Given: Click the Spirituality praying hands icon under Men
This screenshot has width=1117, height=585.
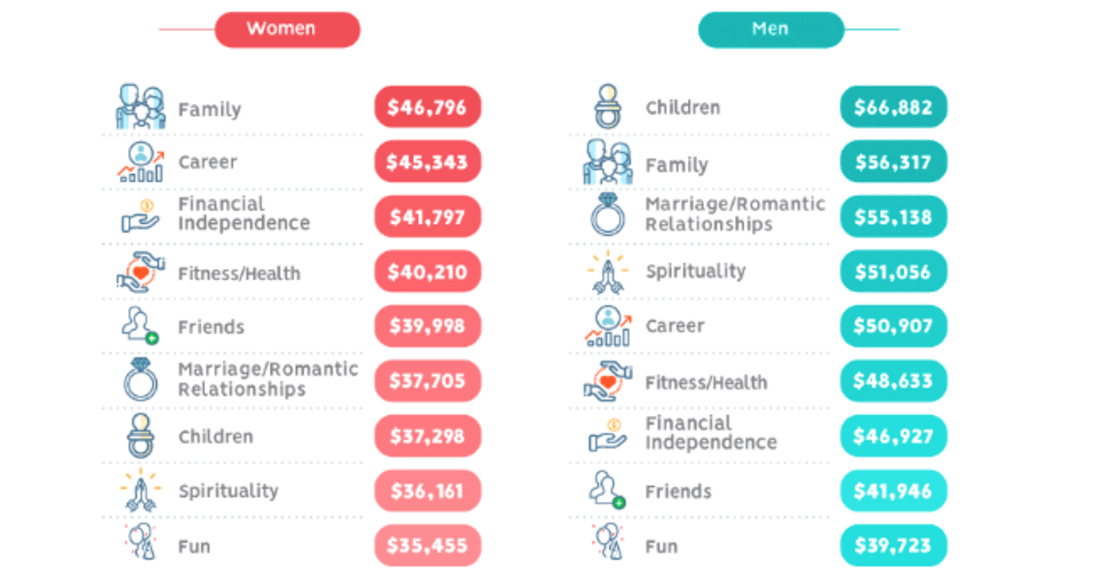Looking at the screenshot, I should [608, 272].
